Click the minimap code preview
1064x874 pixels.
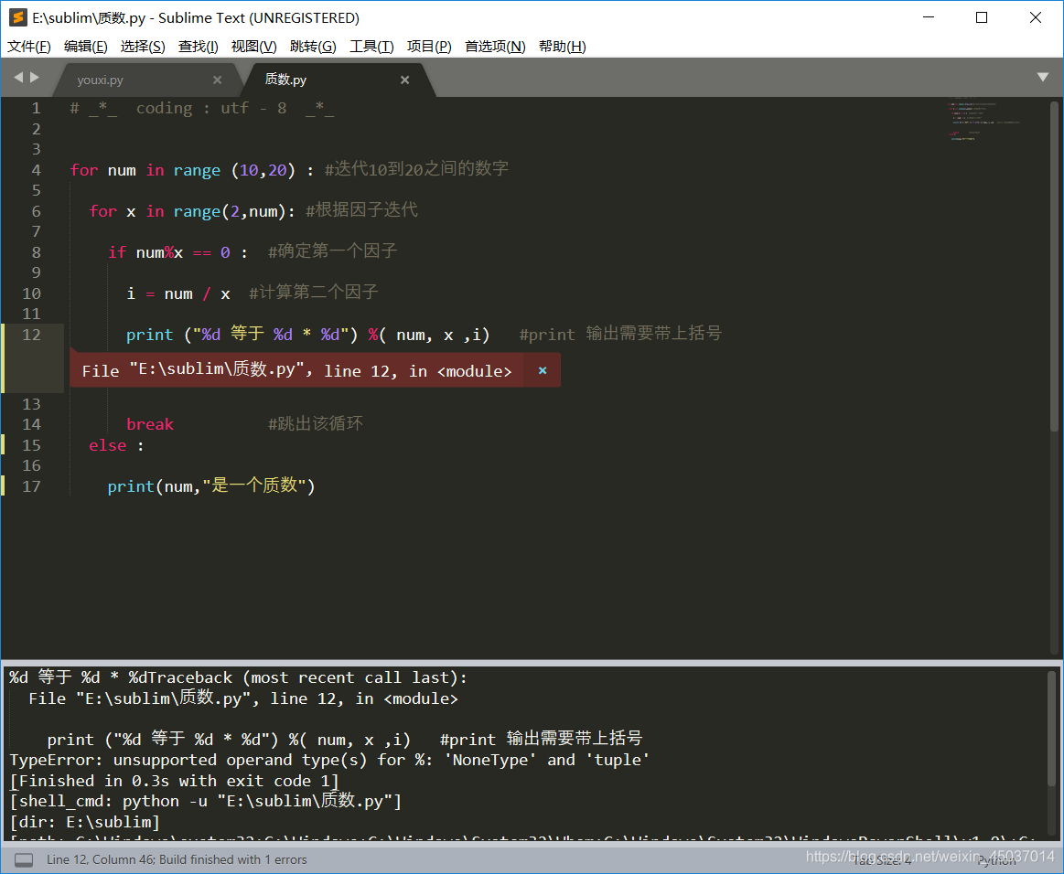coord(983,121)
